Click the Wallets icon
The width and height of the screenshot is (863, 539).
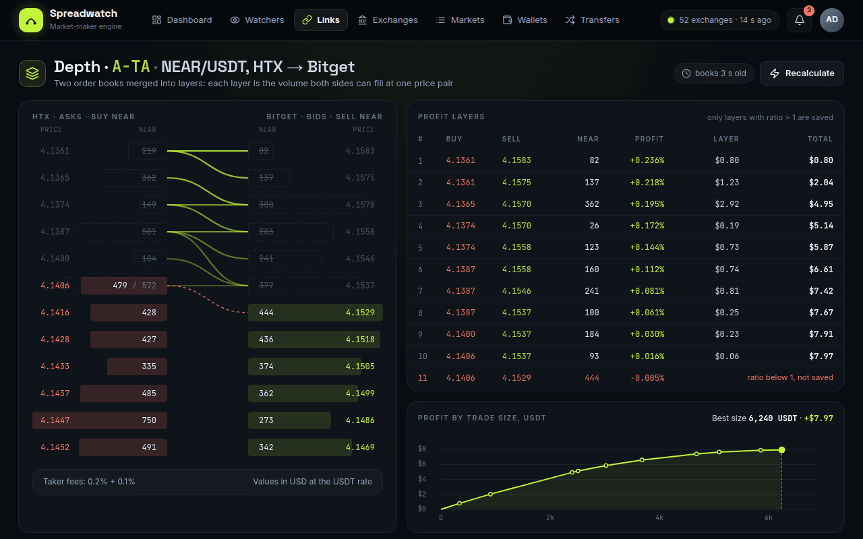[x=508, y=20]
